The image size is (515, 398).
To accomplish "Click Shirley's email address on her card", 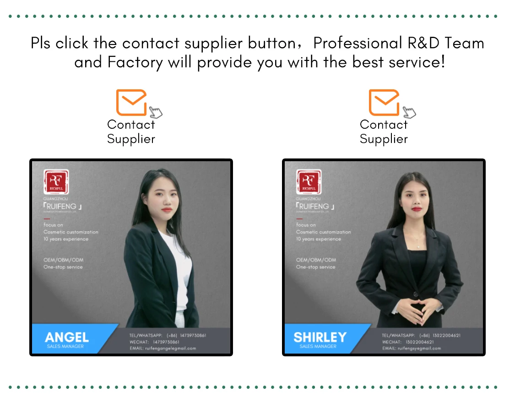I will 419,349.
